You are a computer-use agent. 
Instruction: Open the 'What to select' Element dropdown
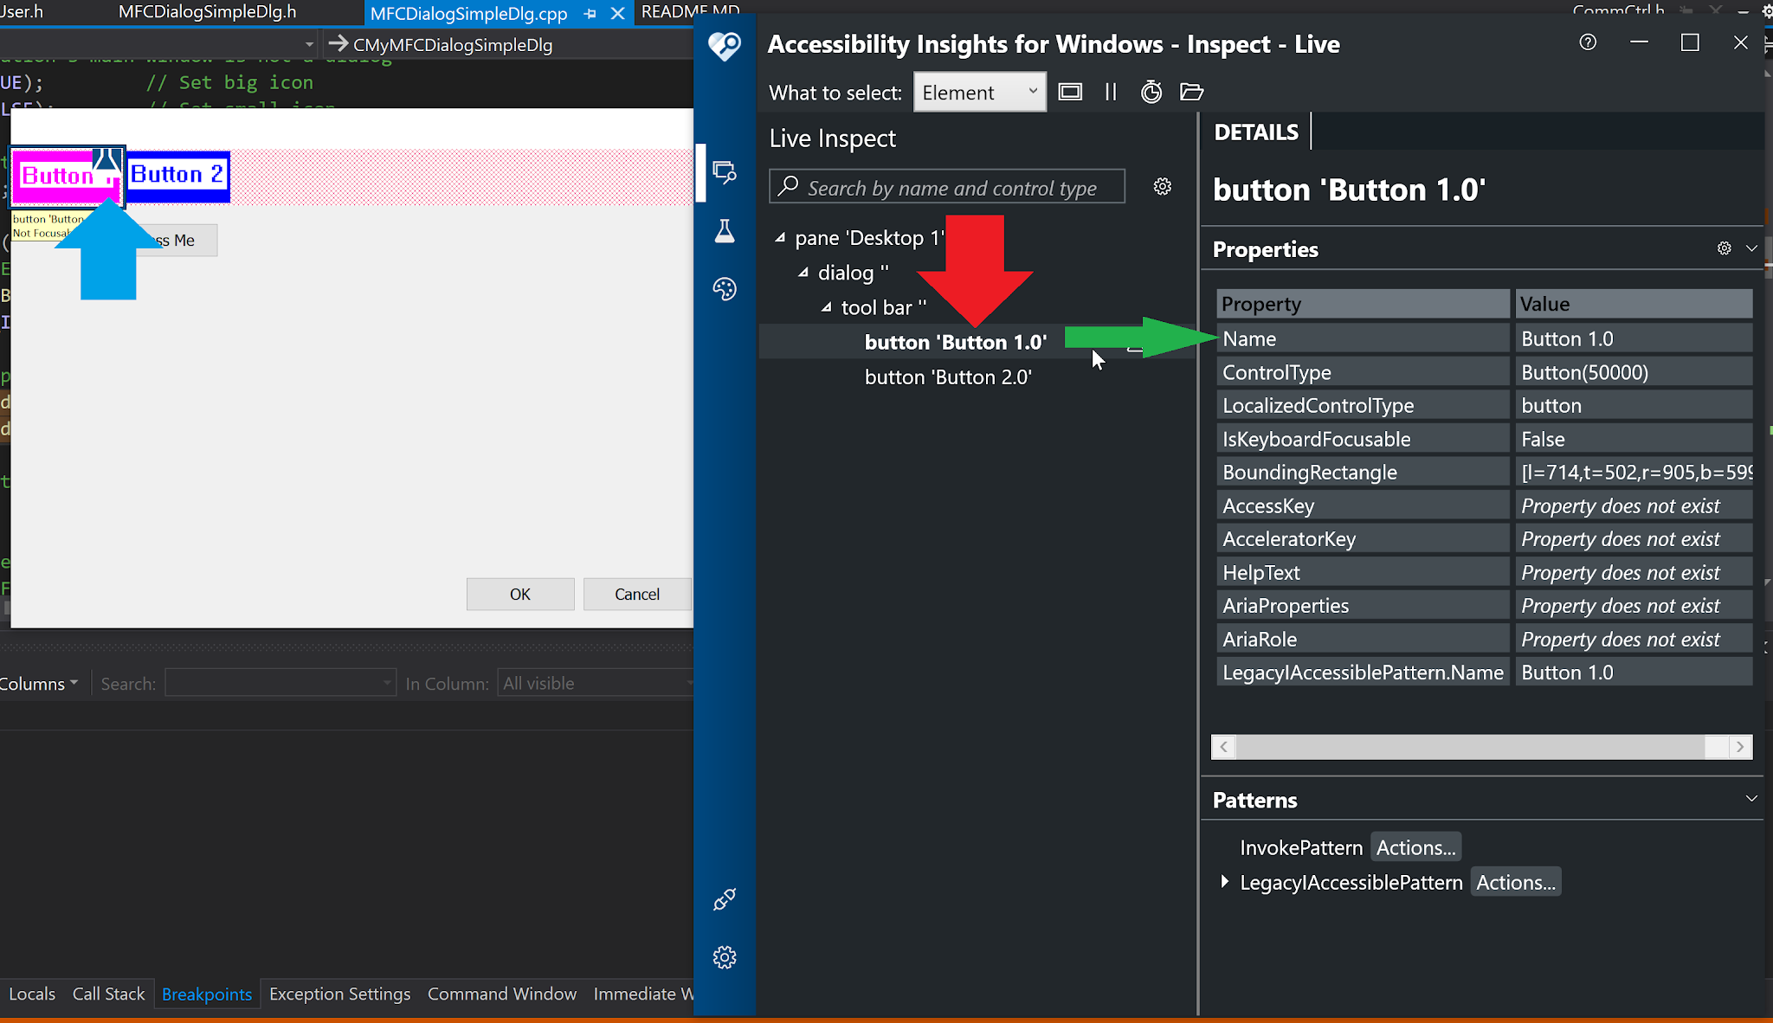pos(979,93)
